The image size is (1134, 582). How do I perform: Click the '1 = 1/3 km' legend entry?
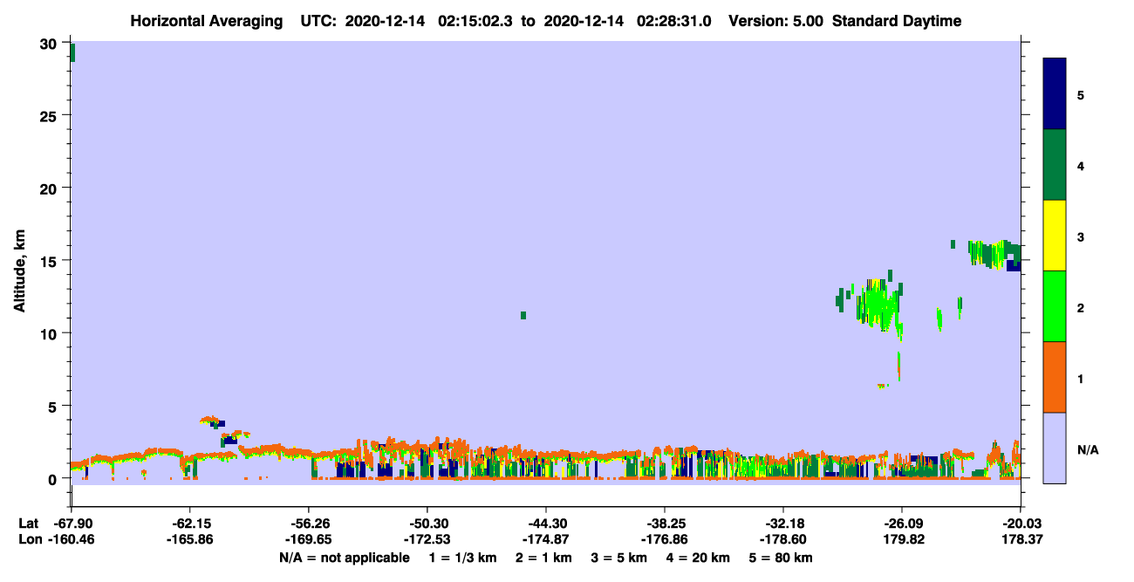pos(461,558)
